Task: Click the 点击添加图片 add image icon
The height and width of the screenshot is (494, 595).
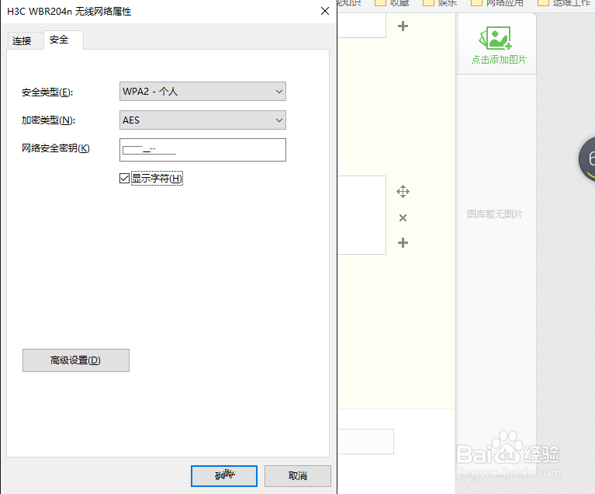Action: click(496, 38)
